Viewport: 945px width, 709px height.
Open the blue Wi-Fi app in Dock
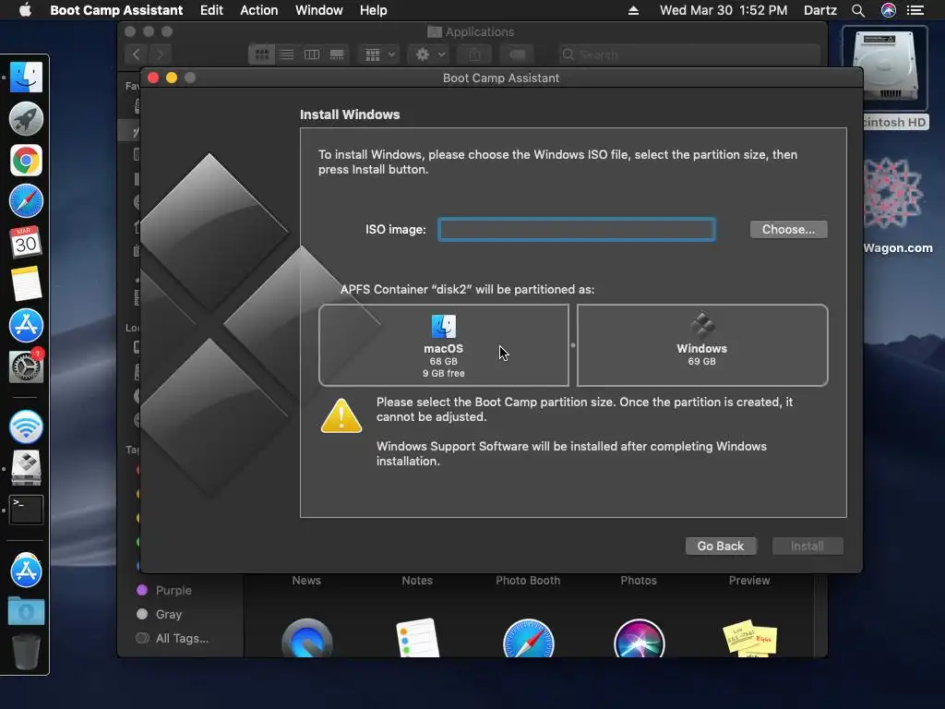point(26,427)
